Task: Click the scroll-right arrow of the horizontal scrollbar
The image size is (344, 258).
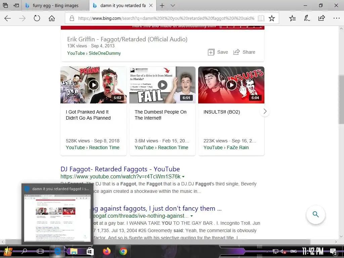Action: tap(336, 242)
